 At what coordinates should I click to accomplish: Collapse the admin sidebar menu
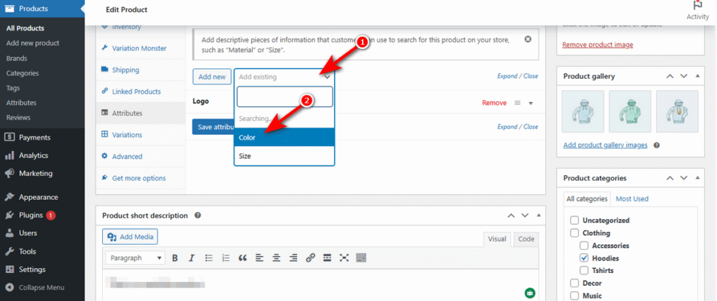42,288
